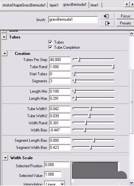Image resolution: width=134 pixels, height=186 pixels.
Task: Switch to the layer1 tab
Action: 54,5
